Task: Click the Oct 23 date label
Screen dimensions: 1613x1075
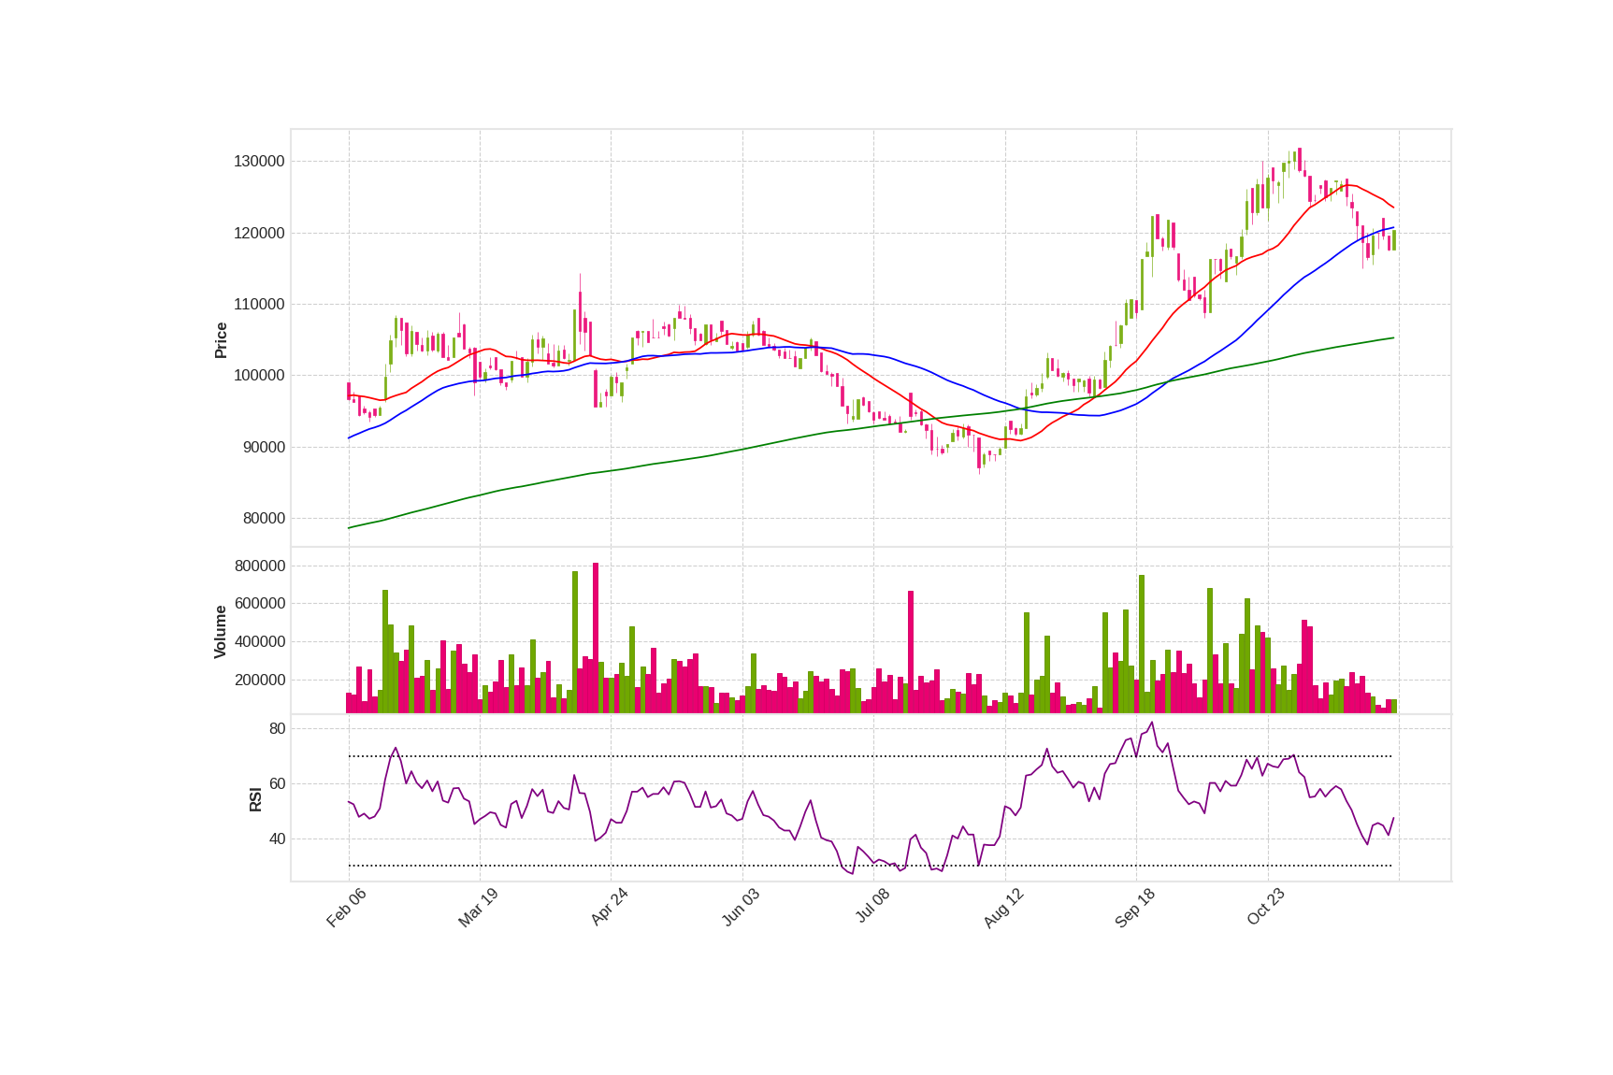Action: click(1266, 908)
